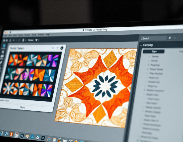
Task: Click the black circle icon in pattern panel header
Action: [62, 48]
